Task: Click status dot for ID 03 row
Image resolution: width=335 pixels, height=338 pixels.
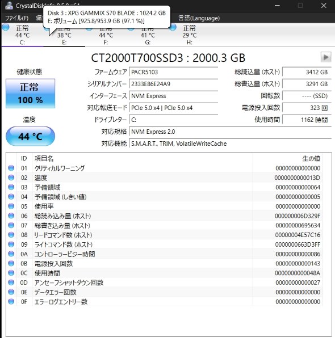Action: click(11, 187)
